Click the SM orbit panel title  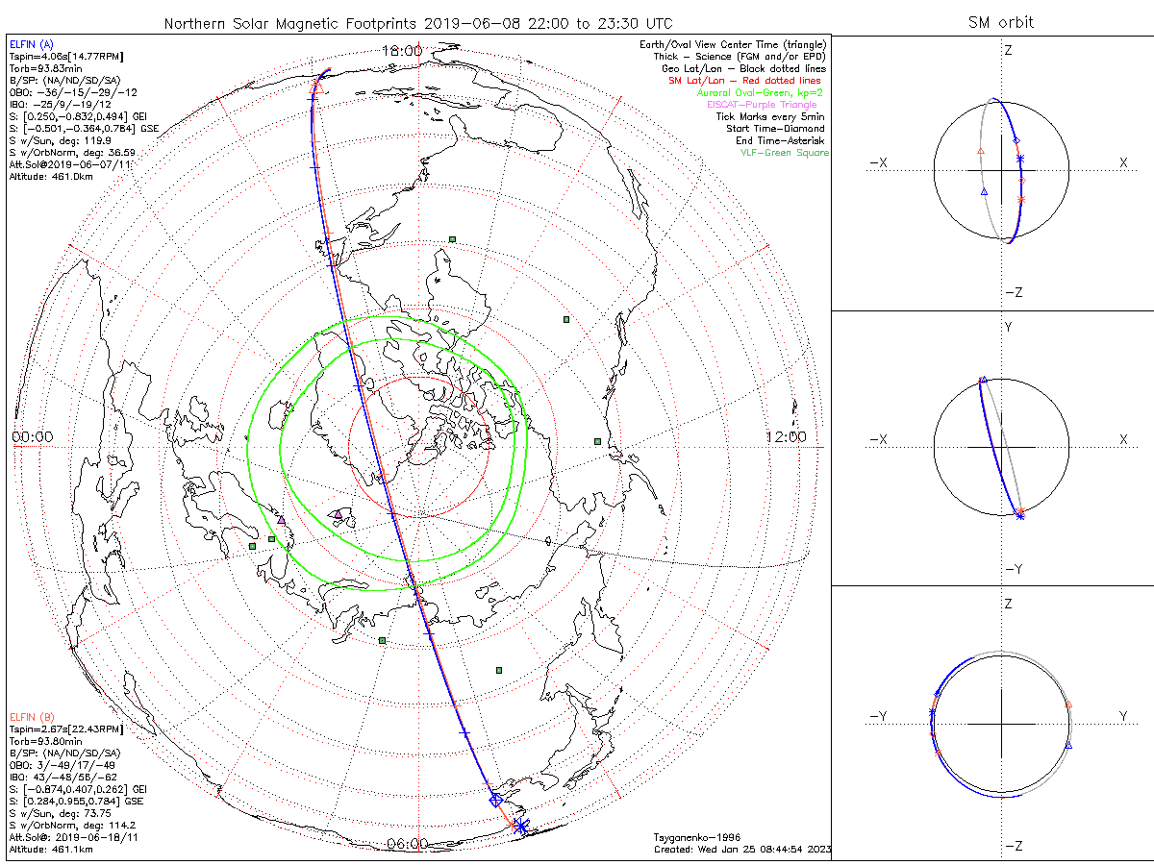[1003, 23]
